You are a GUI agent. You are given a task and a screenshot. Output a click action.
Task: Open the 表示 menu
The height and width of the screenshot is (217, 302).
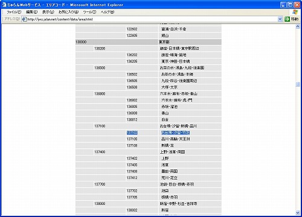click(48, 12)
